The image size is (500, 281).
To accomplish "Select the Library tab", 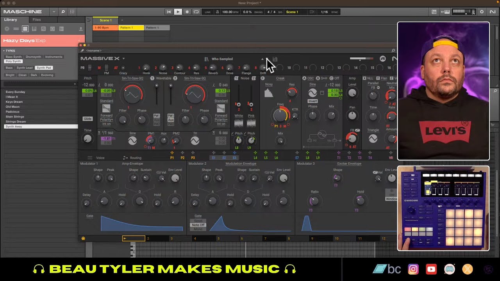I will pyautogui.click(x=11, y=20).
